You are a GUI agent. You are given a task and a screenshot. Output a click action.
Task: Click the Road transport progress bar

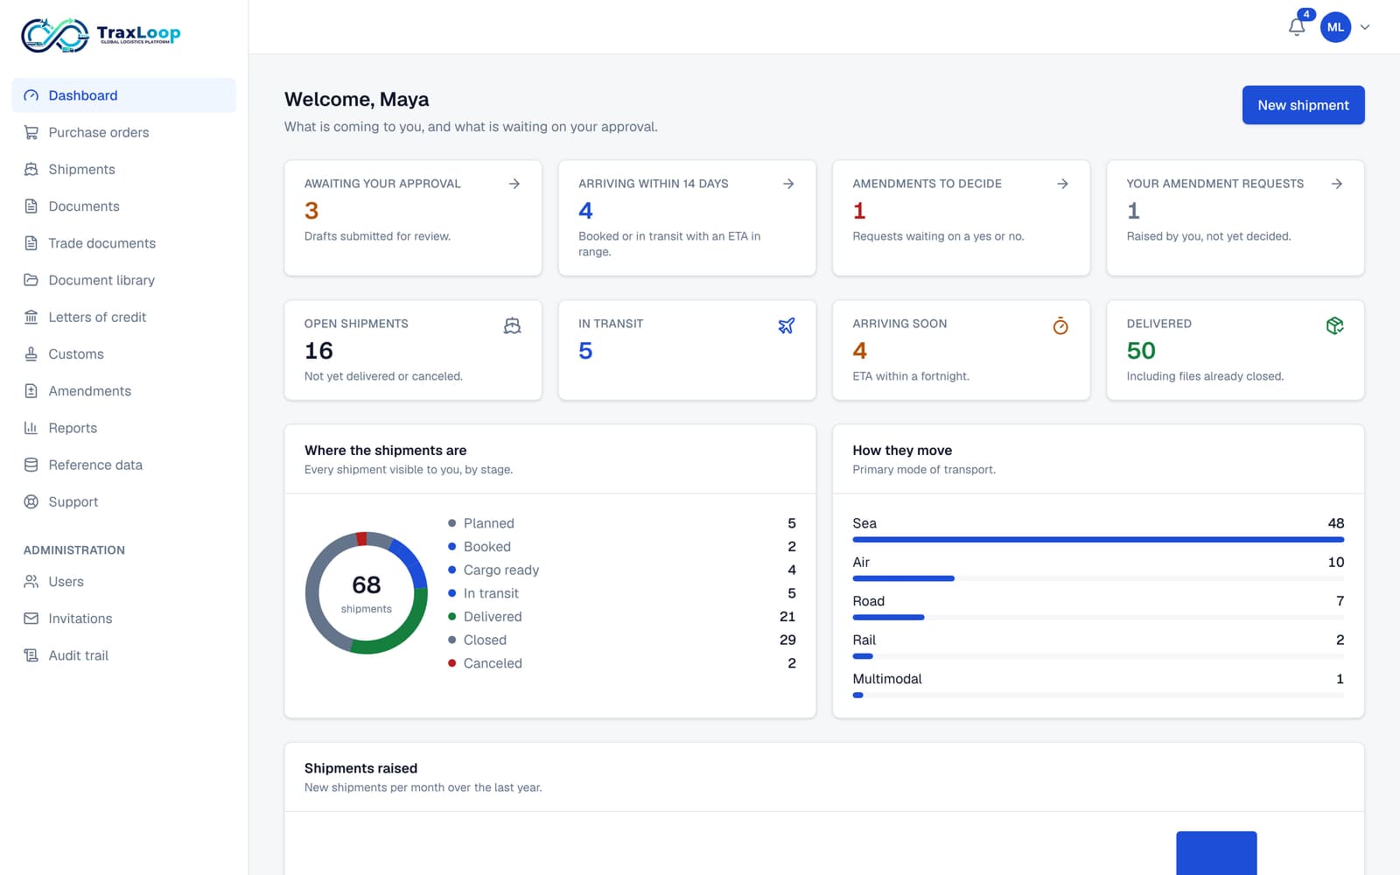tap(1098, 618)
